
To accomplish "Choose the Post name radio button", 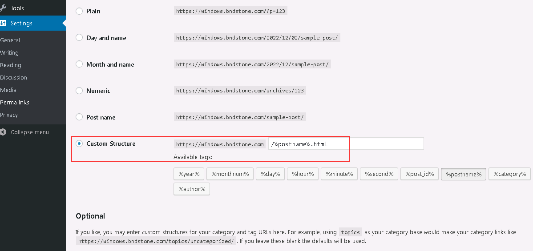I will [79, 117].
